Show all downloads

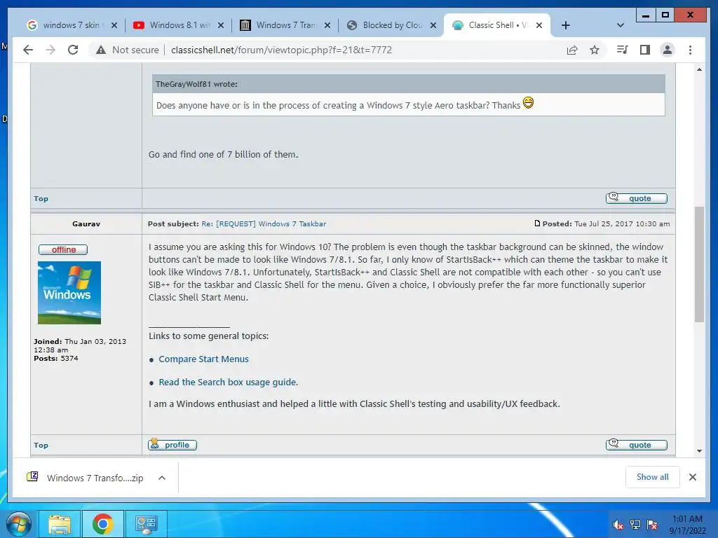pos(653,477)
